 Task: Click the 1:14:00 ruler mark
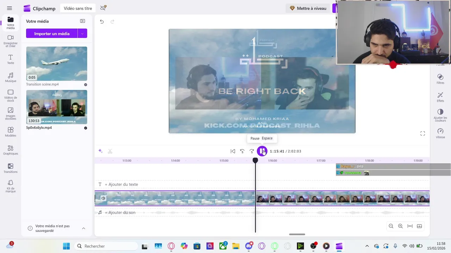coord(175,161)
